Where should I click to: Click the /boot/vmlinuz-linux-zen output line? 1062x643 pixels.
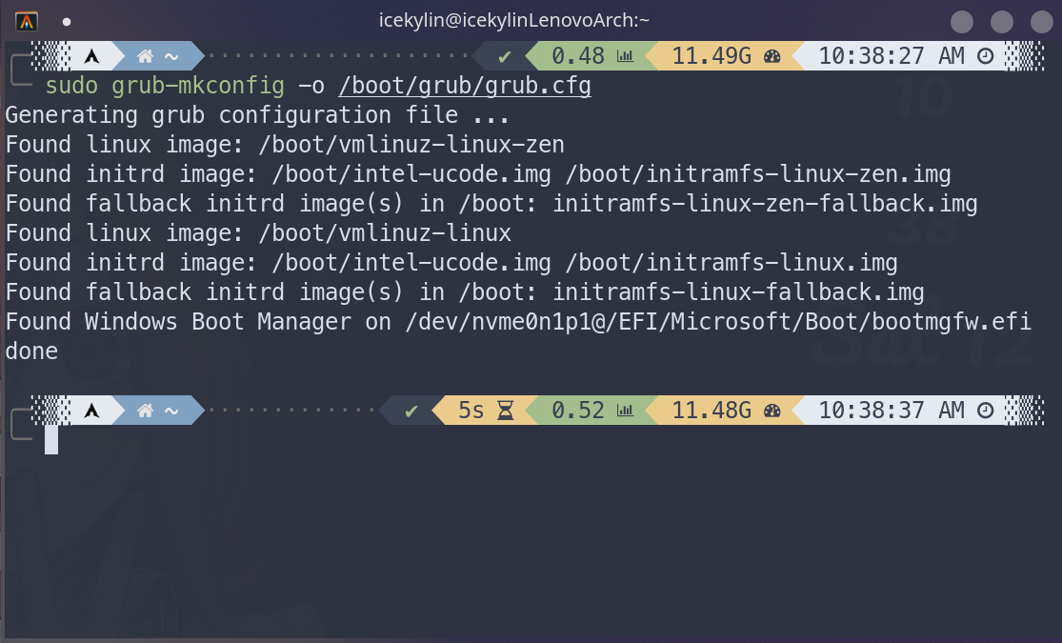tap(285, 145)
